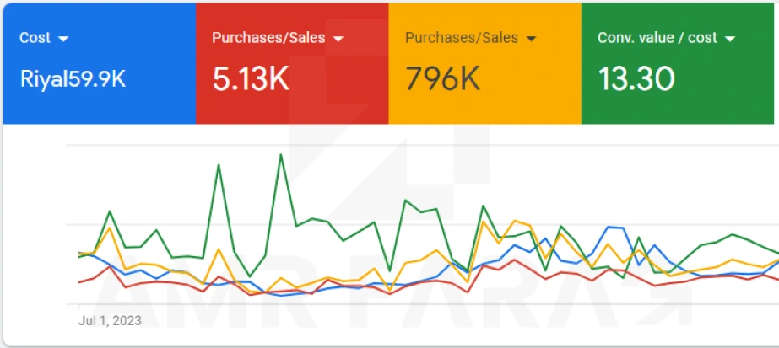
Task: Select the red scorecard value 5.13K
Action: (x=251, y=79)
